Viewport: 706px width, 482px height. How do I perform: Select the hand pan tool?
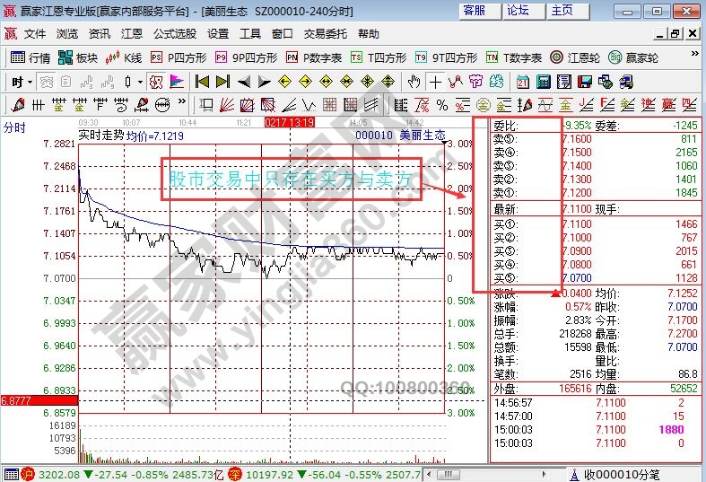click(414, 82)
